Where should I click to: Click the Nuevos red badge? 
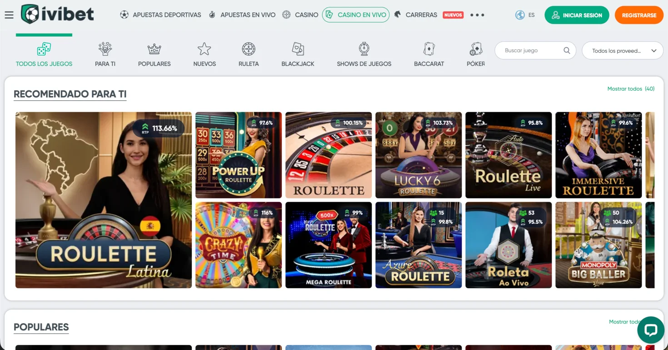pos(453,15)
